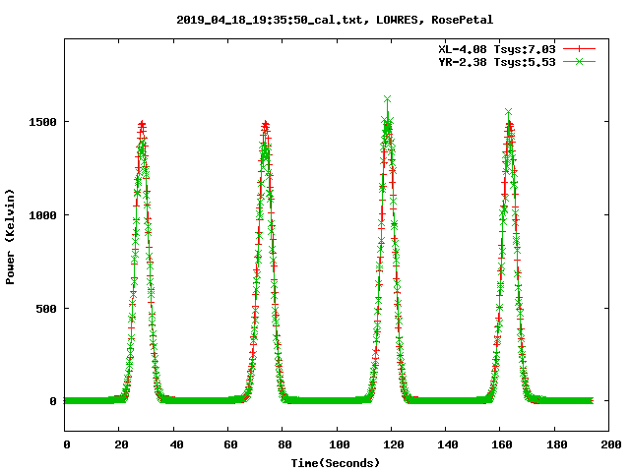Image resolution: width=630 pixels, height=472 pixels.
Task: Click the y-axis tick label '500'
Action: [x=46, y=309]
